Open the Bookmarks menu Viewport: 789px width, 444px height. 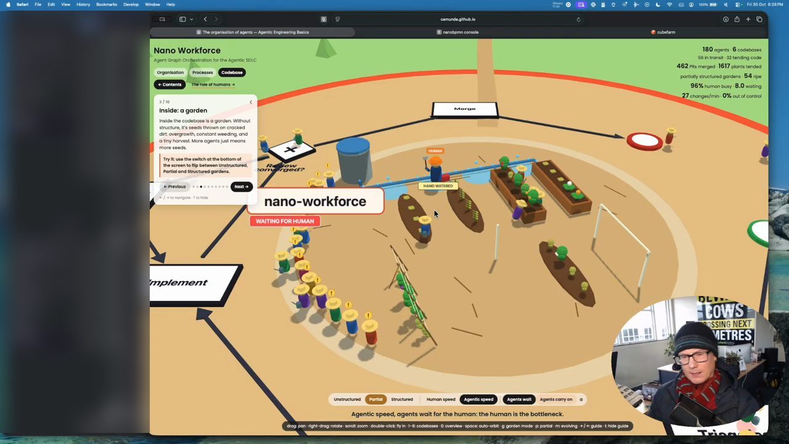coord(107,4)
